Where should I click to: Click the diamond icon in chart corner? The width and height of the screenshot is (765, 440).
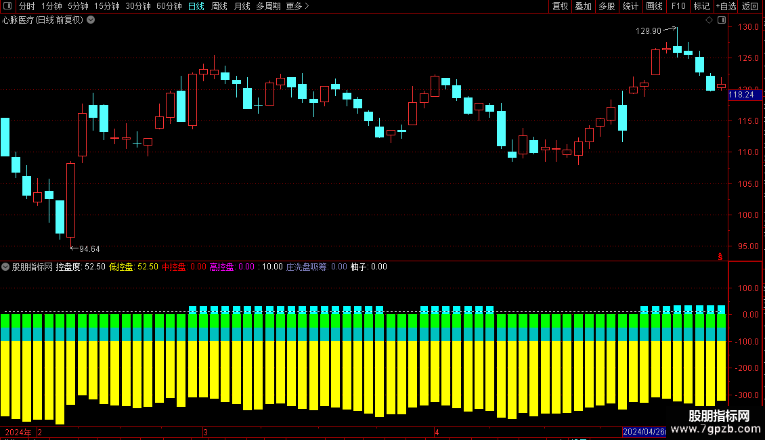(709, 20)
